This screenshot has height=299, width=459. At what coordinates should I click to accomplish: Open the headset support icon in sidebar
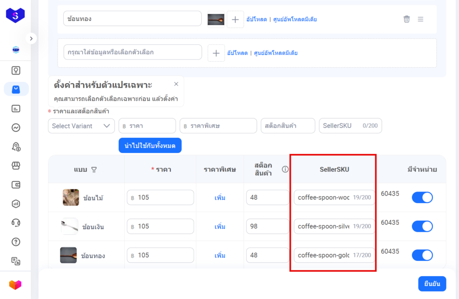click(16, 222)
